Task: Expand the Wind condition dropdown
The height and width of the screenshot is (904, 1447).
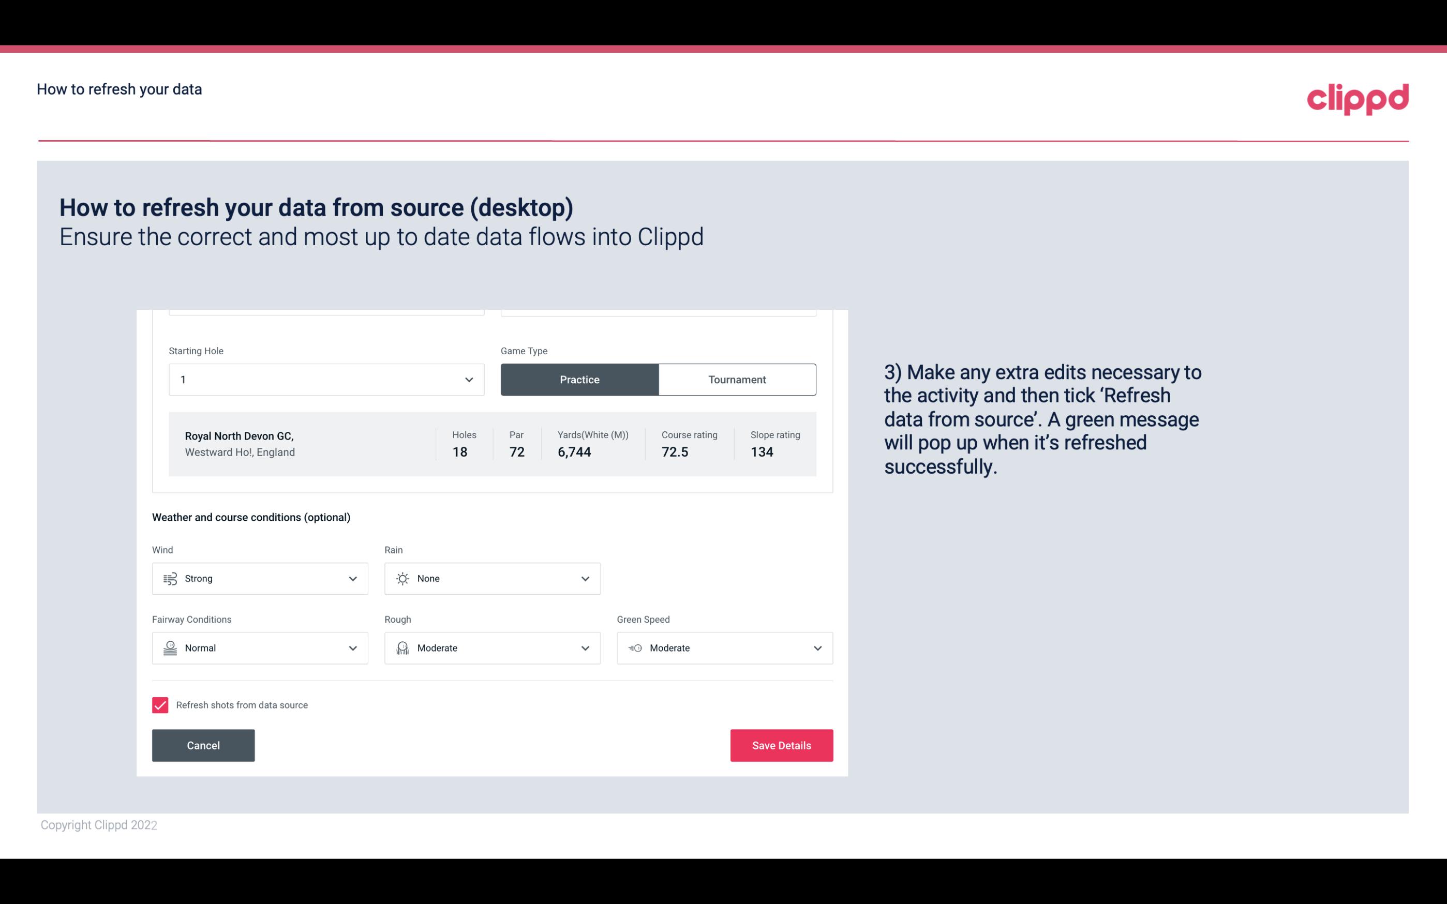Action: point(351,578)
